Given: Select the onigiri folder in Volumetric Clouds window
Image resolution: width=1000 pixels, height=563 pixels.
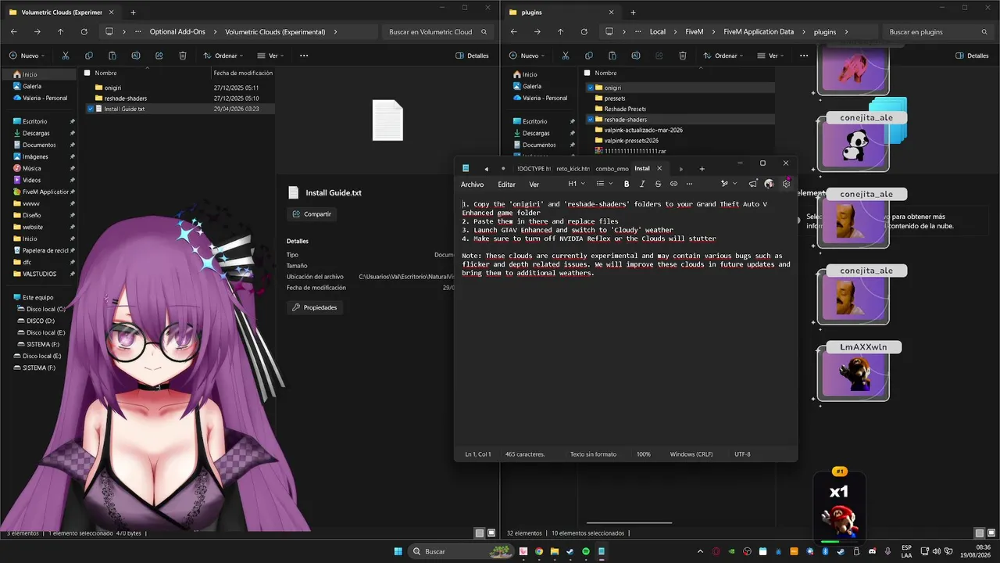Looking at the screenshot, I should (x=112, y=88).
